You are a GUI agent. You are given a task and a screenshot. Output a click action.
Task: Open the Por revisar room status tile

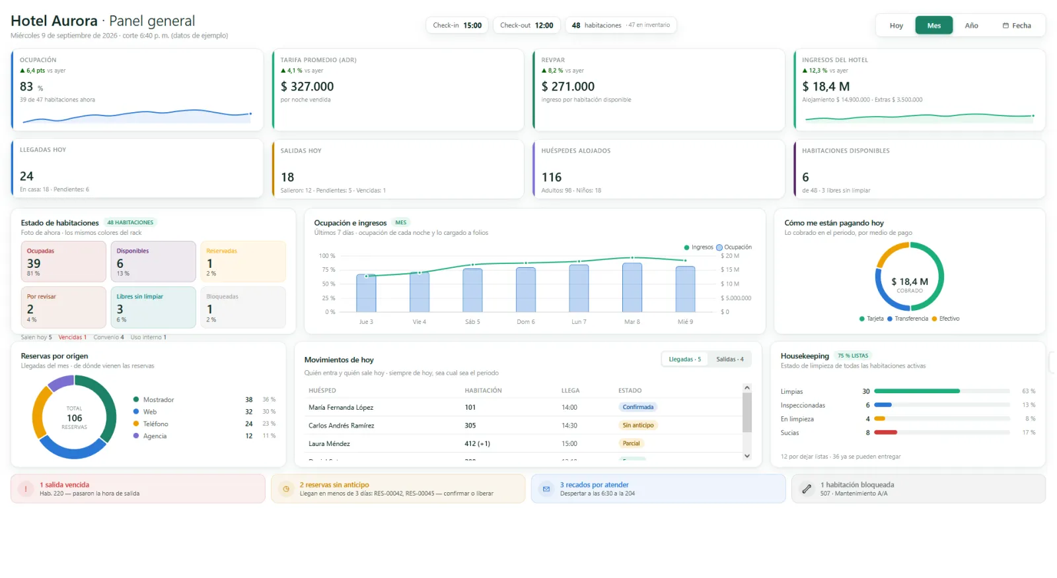[x=63, y=307]
